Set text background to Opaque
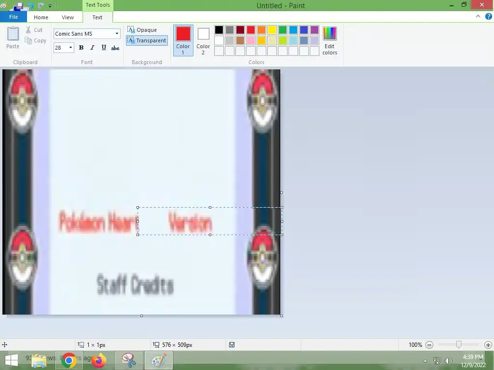The width and height of the screenshot is (494, 370). [142, 29]
